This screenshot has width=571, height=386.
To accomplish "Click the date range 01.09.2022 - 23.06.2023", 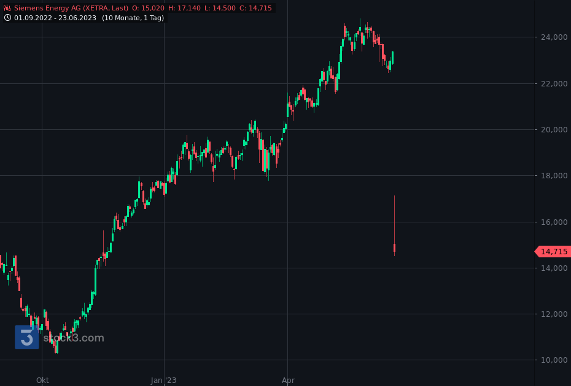I will point(55,18).
